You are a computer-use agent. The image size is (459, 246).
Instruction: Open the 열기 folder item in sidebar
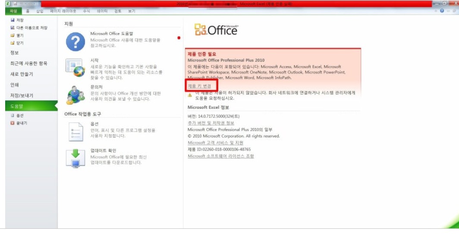coord(17,35)
